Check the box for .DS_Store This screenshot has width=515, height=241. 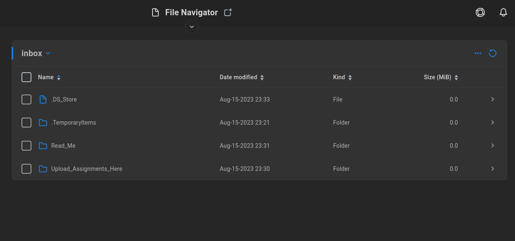pos(26,99)
